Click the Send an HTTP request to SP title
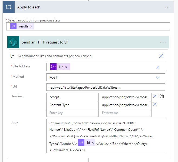This screenshot has height=162, width=178. [45, 42]
